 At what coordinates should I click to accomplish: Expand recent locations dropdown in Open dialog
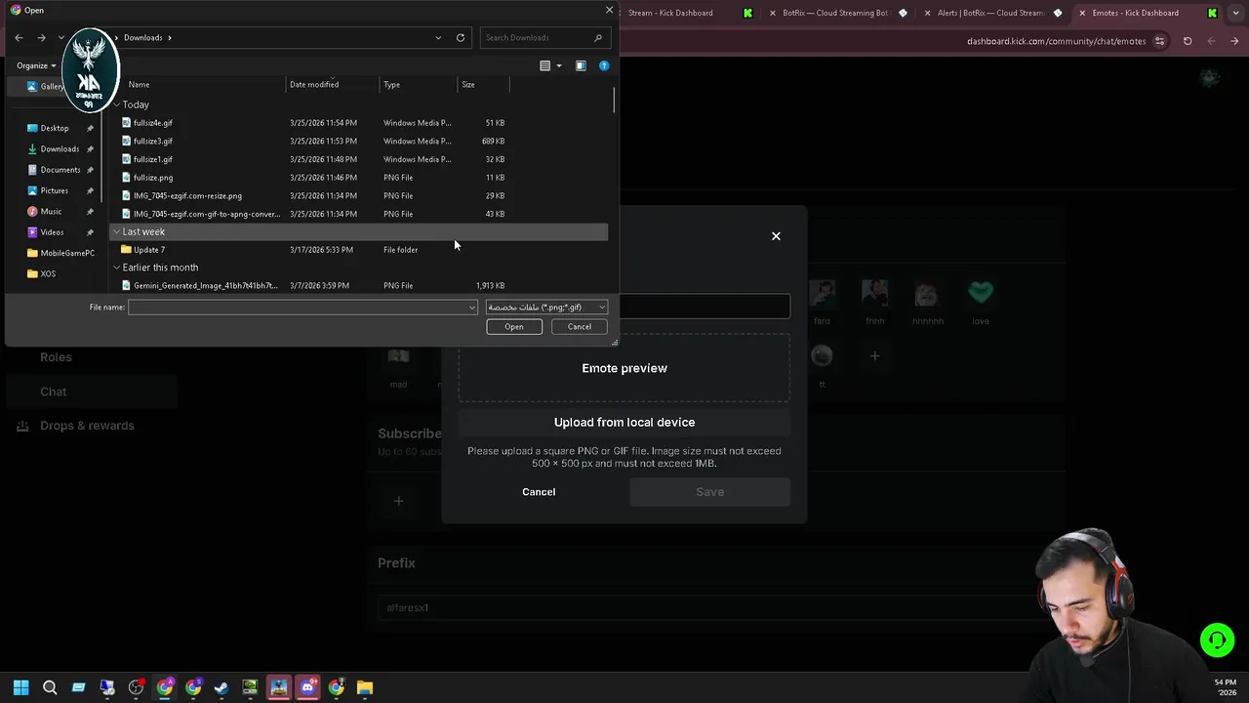[x=61, y=37]
